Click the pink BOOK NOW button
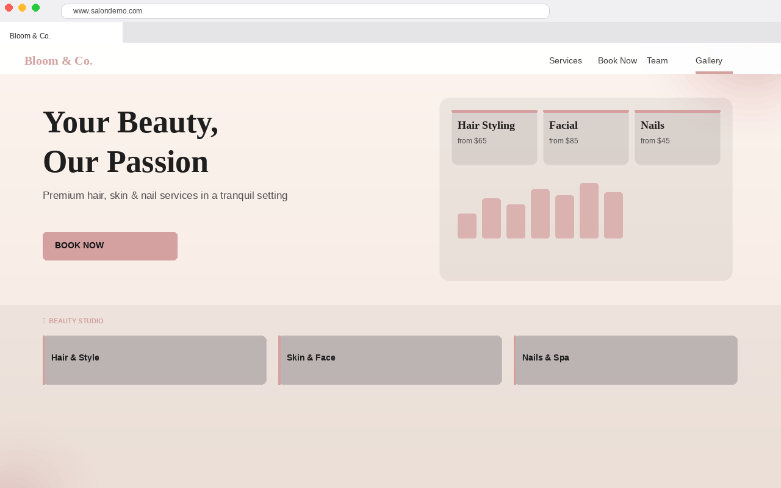781x488 pixels. point(110,246)
